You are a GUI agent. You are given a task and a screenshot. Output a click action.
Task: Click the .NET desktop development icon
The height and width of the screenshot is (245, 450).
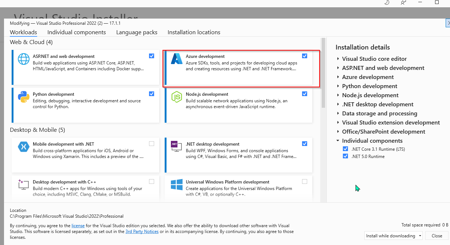pyautogui.click(x=177, y=147)
